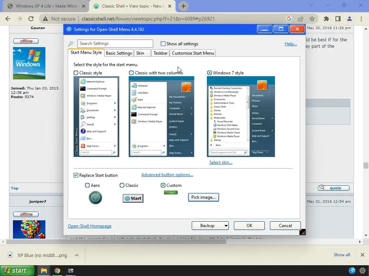This screenshot has height=276, width=369.
Task: Click Show all downloads
Action: (342, 255)
